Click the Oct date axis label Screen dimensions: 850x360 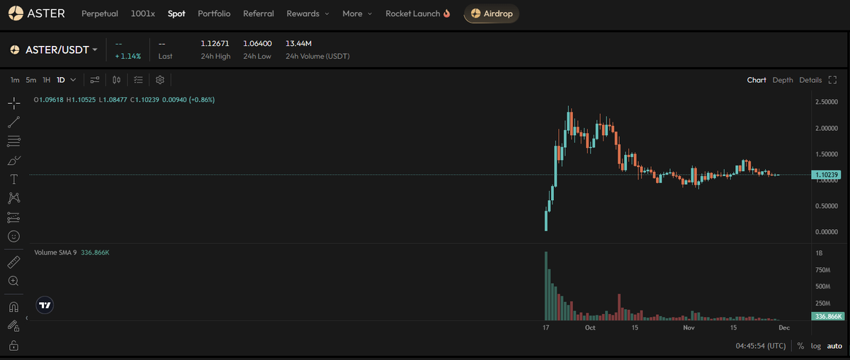(590, 327)
